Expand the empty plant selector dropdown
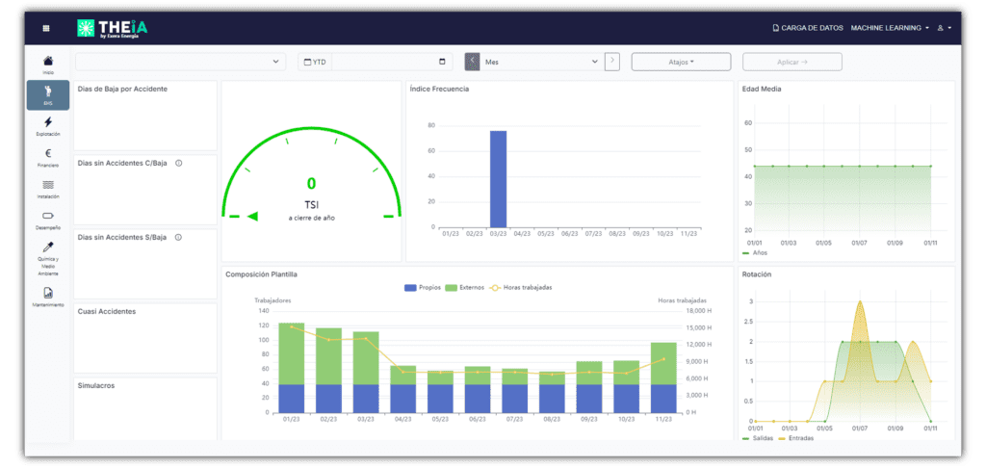 (180, 62)
